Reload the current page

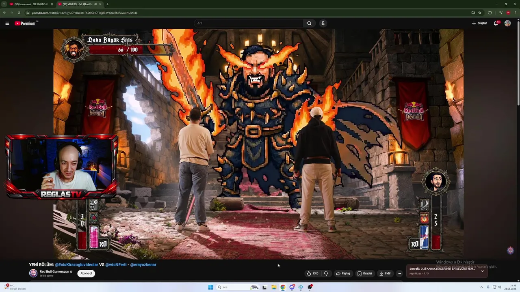pyautogui.click(x=19, y=13)
